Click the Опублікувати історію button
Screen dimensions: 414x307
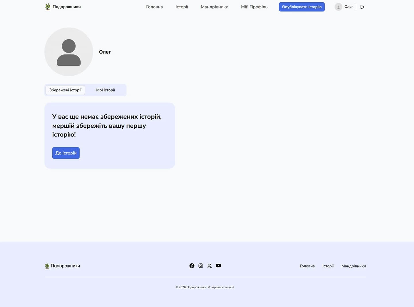(x=302, y=7)
